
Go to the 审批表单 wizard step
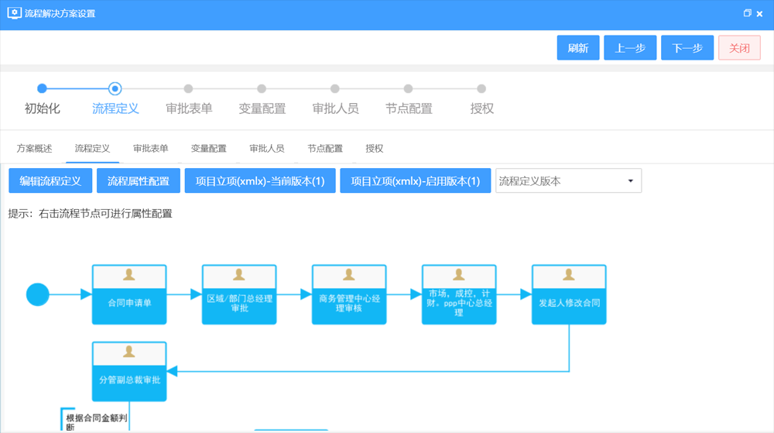click(189, 108)
